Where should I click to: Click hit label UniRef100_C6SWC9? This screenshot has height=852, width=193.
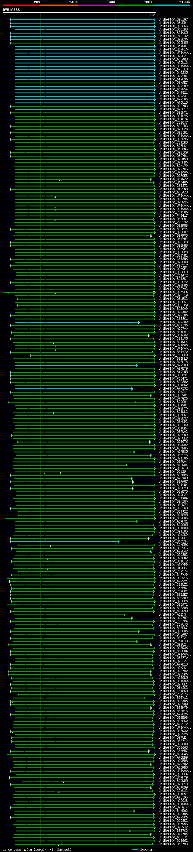tap(173, 355)
